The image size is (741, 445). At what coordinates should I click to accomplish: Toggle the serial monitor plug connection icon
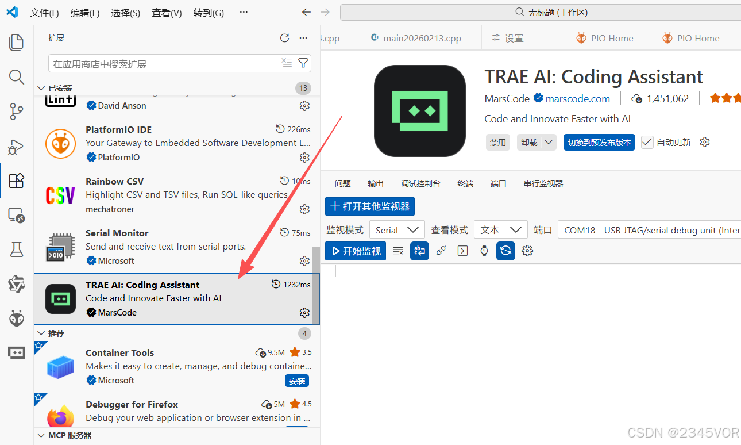pyautogui.click(x=441, y=251)
